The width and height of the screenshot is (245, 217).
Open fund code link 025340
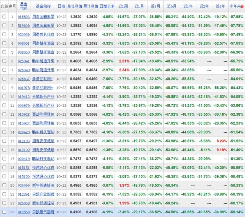click(x=24, y=70)
